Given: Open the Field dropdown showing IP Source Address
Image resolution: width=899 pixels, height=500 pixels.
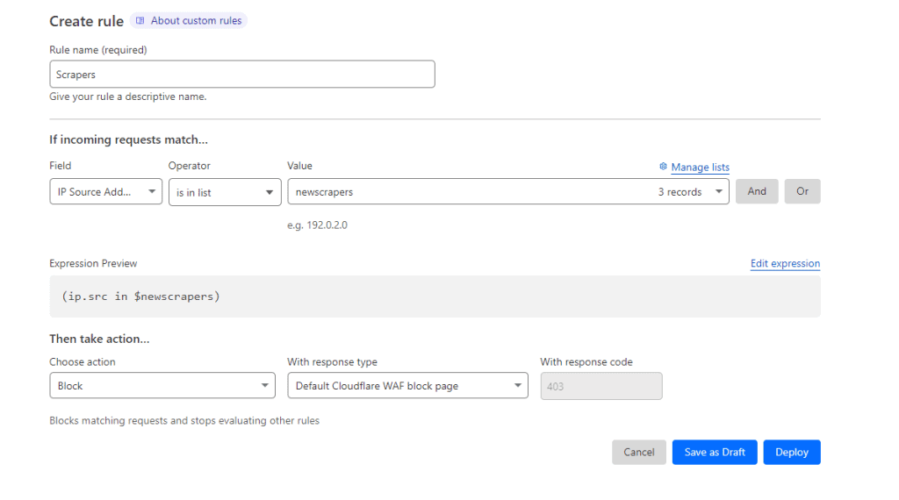Looking at the screenshot, I should [x=105, y=192].
